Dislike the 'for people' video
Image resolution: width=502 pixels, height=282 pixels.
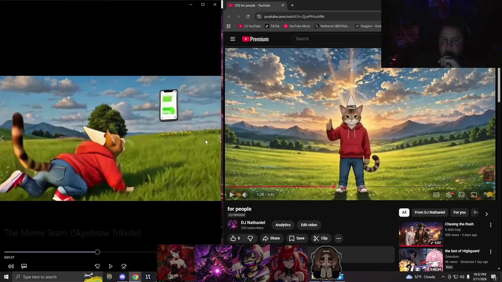[x=250, y=238]
